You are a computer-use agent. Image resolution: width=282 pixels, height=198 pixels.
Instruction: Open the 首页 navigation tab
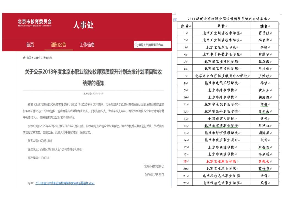coord(30,45)
